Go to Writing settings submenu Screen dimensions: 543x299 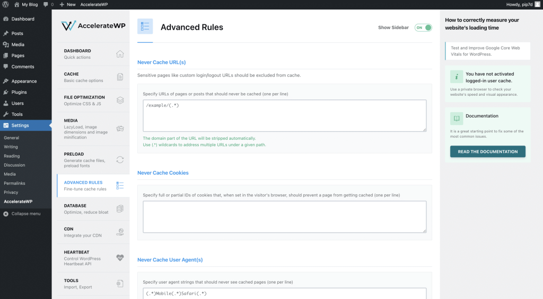click(x=11, y=147)
